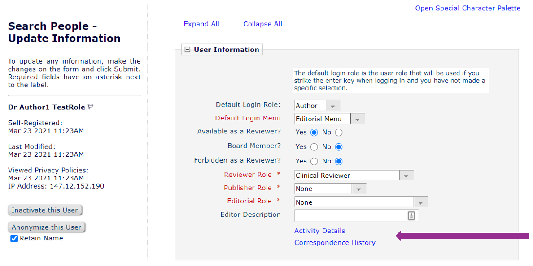The width and height of the screenshot is (533, 266).
Task: Uncheck the Retain Name checkbox
Action: (14, 239)
